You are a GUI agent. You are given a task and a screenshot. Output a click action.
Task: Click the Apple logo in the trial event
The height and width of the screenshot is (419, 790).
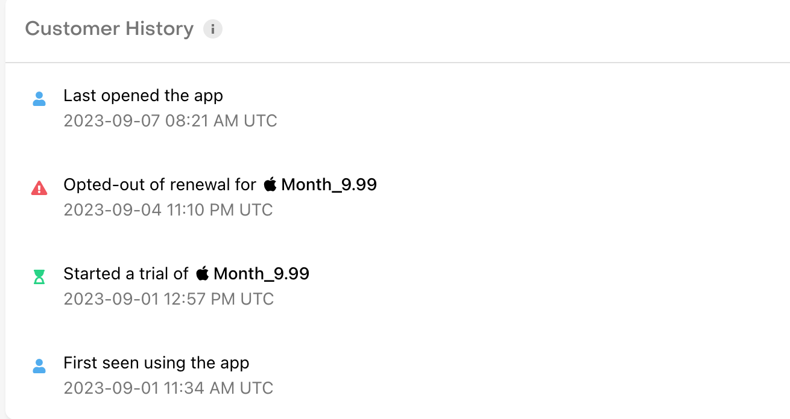pos(203,273)
